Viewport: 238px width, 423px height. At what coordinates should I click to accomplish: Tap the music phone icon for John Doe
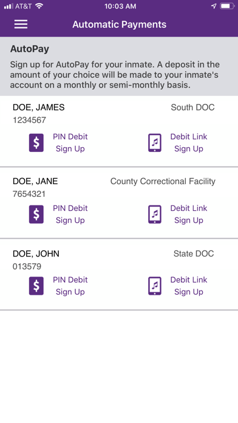click(155, 286)
